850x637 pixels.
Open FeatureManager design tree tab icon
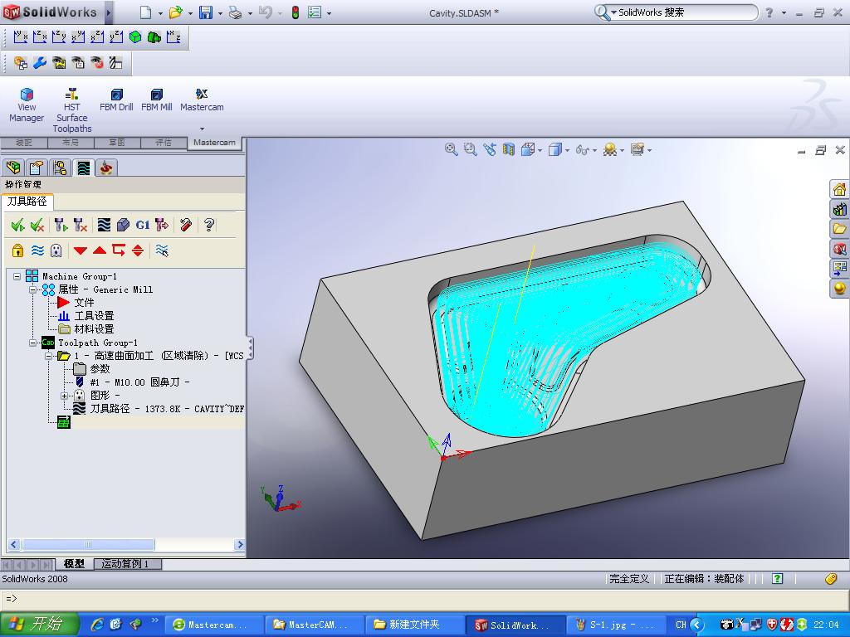[13, 168]
